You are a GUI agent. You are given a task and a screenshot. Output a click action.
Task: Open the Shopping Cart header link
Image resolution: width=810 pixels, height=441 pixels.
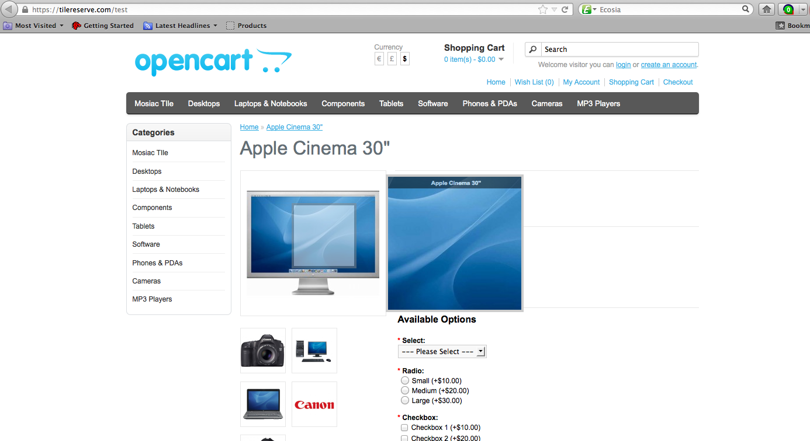pos(631,82)
